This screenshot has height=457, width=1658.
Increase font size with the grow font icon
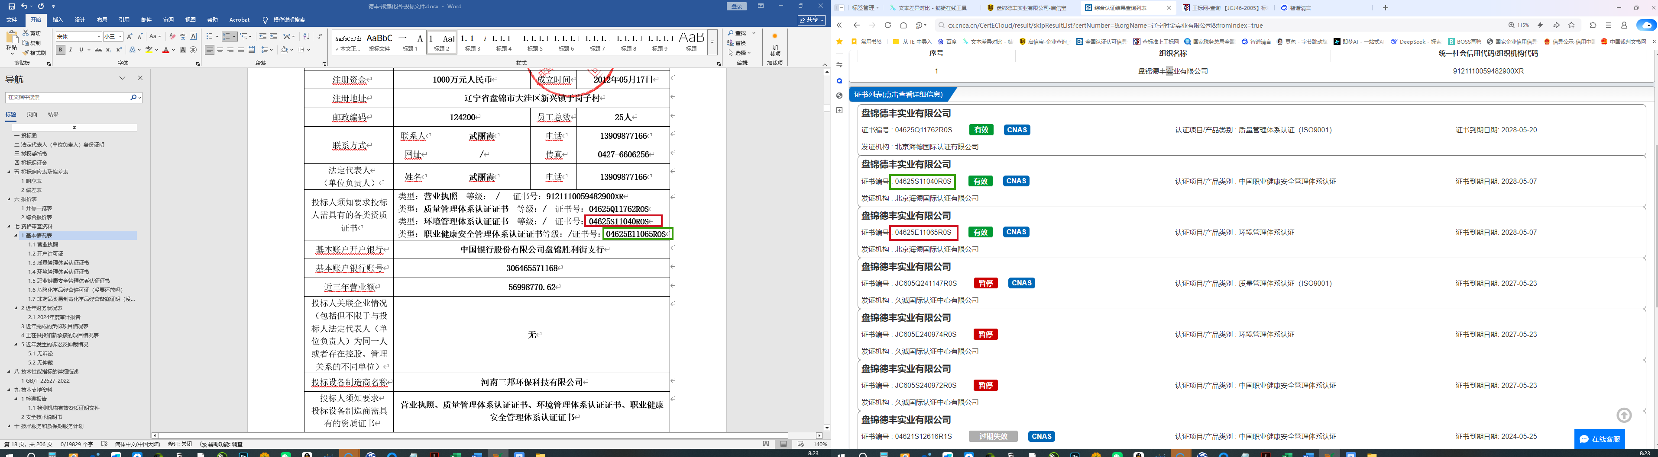[130, 37]
